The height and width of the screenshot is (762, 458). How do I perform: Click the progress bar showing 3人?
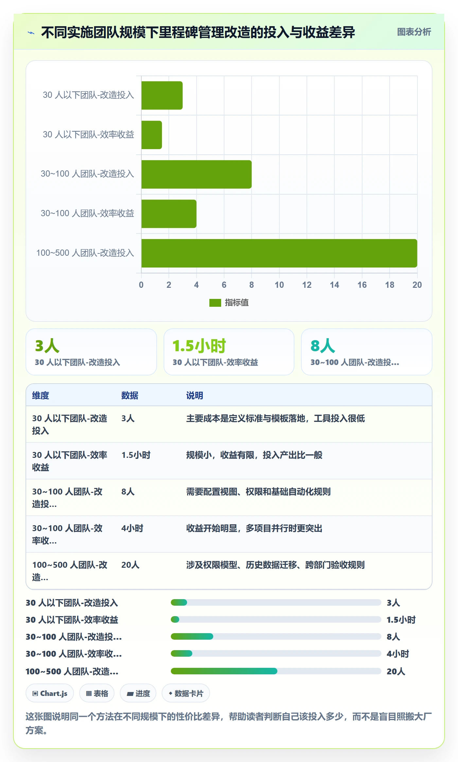click(x=276, y=602)
